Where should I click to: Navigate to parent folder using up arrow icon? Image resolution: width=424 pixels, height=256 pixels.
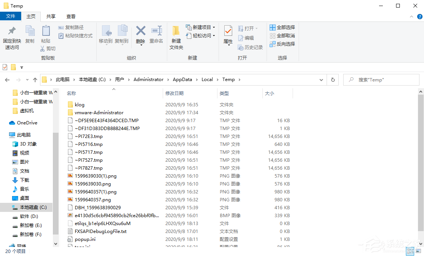[x=35, y=80]
